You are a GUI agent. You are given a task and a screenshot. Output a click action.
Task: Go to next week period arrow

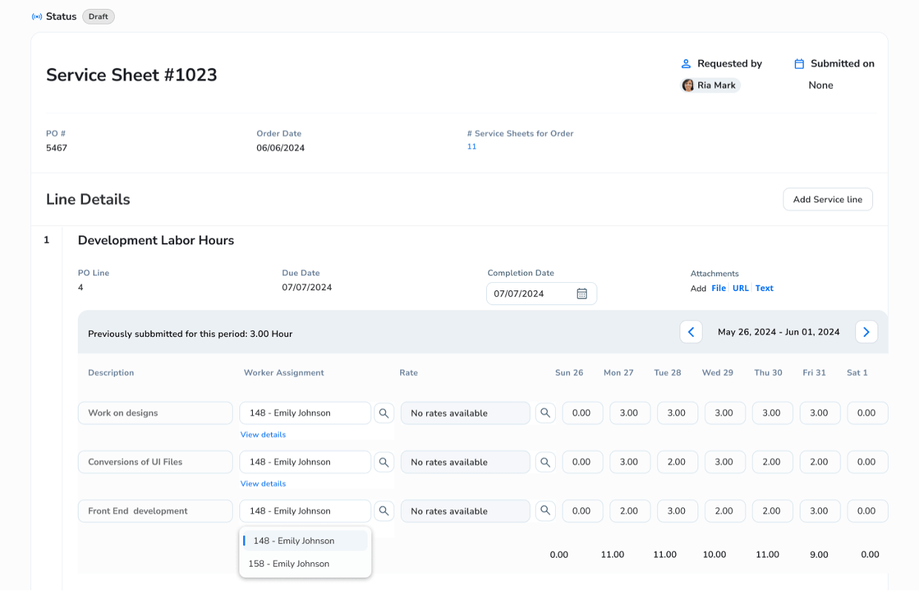pos(866,332)
